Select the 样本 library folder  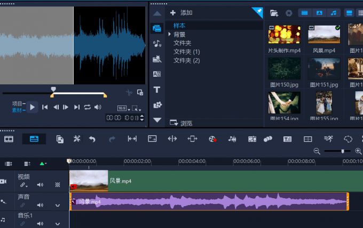click(x=179, y=26)
